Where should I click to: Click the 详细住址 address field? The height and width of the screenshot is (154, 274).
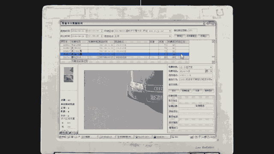196,111
